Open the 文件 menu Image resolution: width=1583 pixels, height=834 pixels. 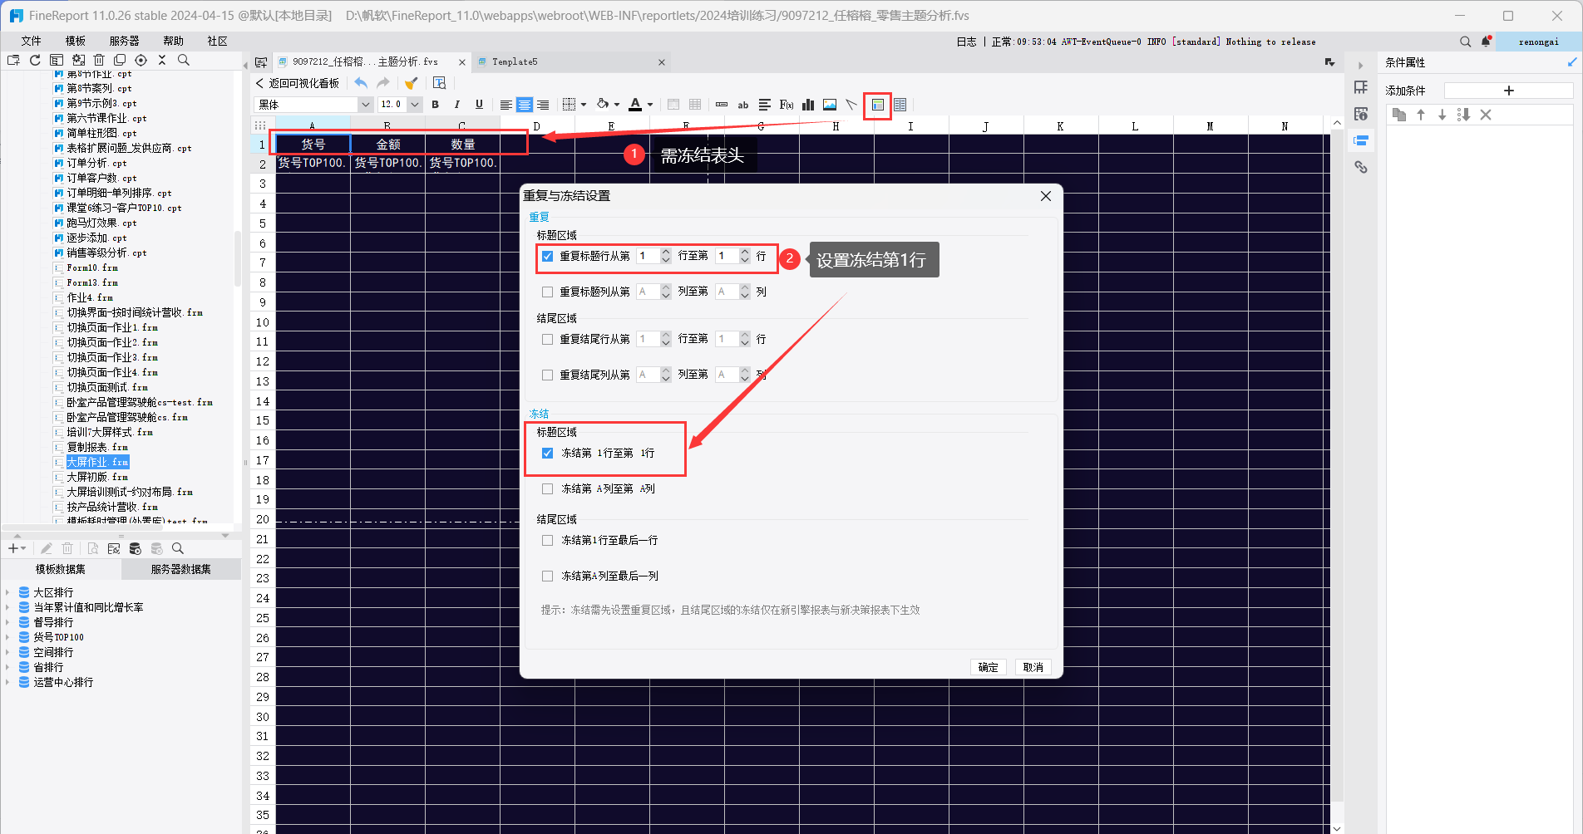coord(32,41)
